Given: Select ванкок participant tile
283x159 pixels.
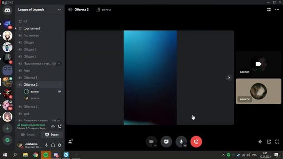Looking at the screenshot, I should click(258, 91).
